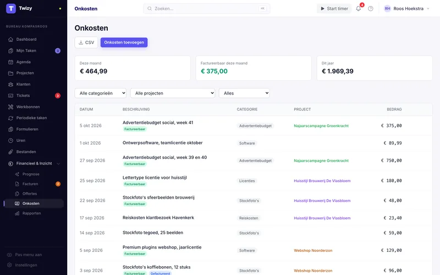
Task: Click the Periodieke taken refresh icon
Action: [10, 118]
